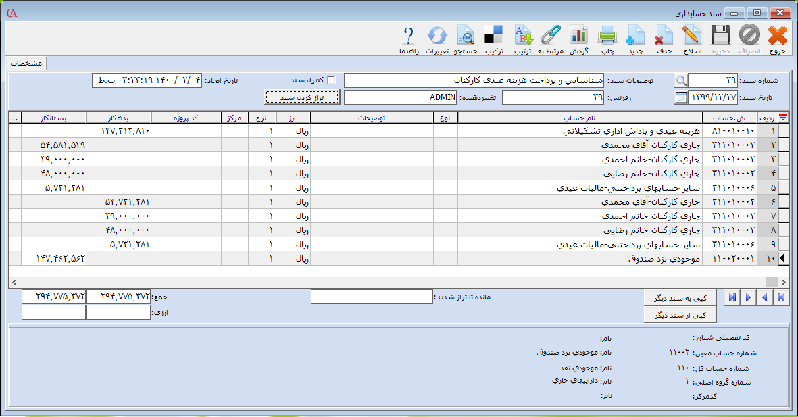
Task: Click the مرتبط به (Linked to) icon
Action: (x=551, y=39)
